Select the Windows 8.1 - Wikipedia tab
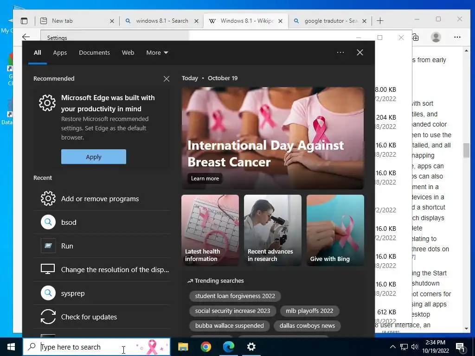 245,21
